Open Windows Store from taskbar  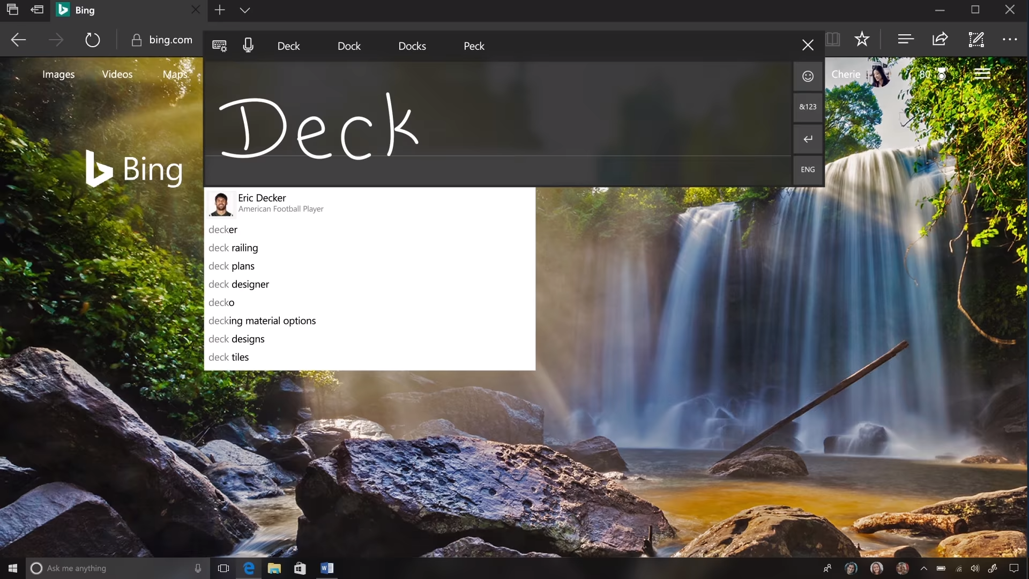click(x=300, y=568)
